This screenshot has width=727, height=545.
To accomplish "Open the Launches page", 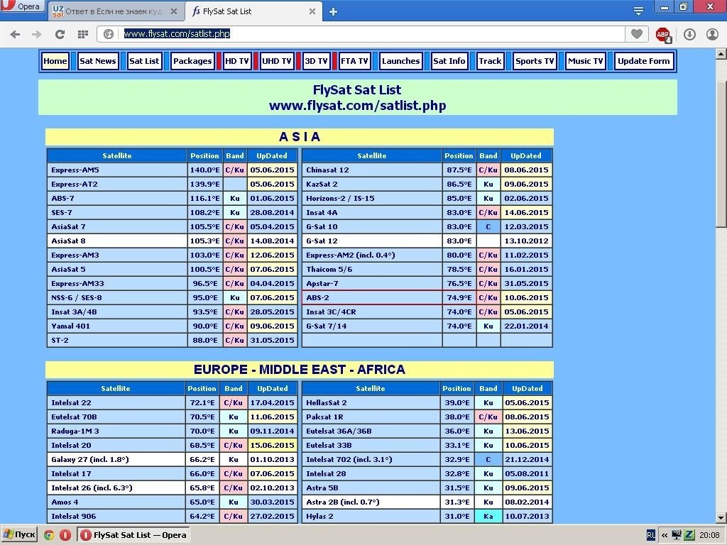I will (x=400, y=61).
